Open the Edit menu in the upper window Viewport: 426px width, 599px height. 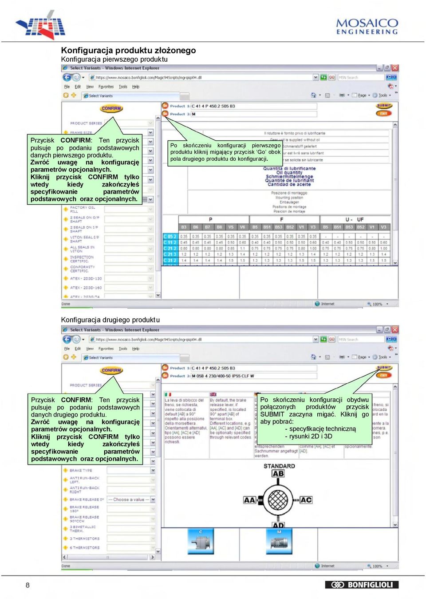(x=78, y=87)
